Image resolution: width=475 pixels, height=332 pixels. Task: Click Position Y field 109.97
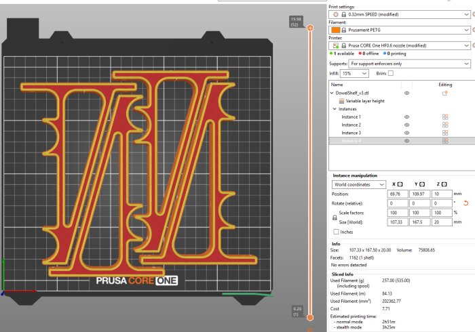pyautogui.click(x=419, y=194)
